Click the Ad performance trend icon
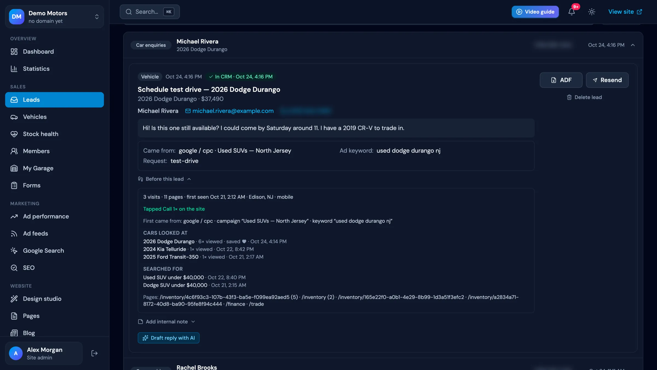Viewport: 657px width, 370px height. tap(14, 217)
